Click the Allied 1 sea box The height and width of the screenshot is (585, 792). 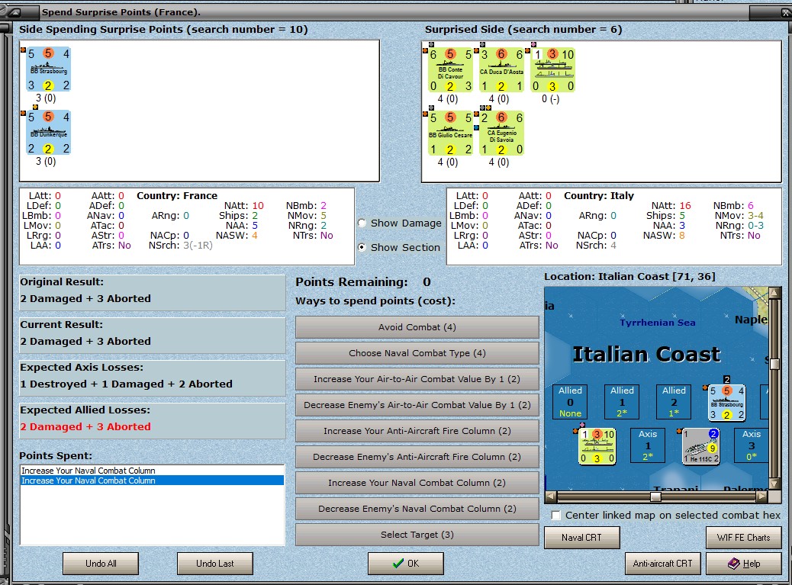pyautogui.click(x=622, y=402)
